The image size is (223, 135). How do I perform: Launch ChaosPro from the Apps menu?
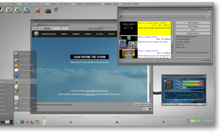point(25,76)
